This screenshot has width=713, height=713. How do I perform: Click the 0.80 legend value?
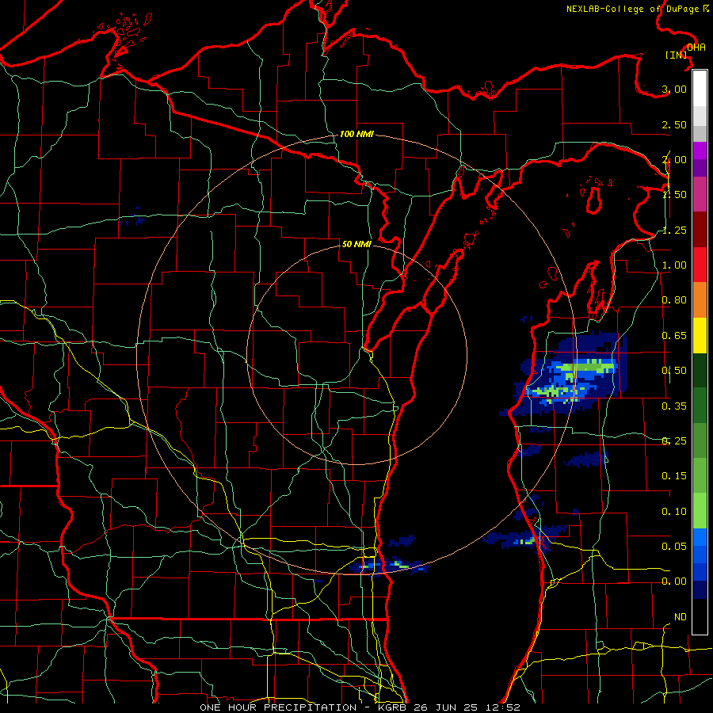pyautogui.click(x=674, y=300)
